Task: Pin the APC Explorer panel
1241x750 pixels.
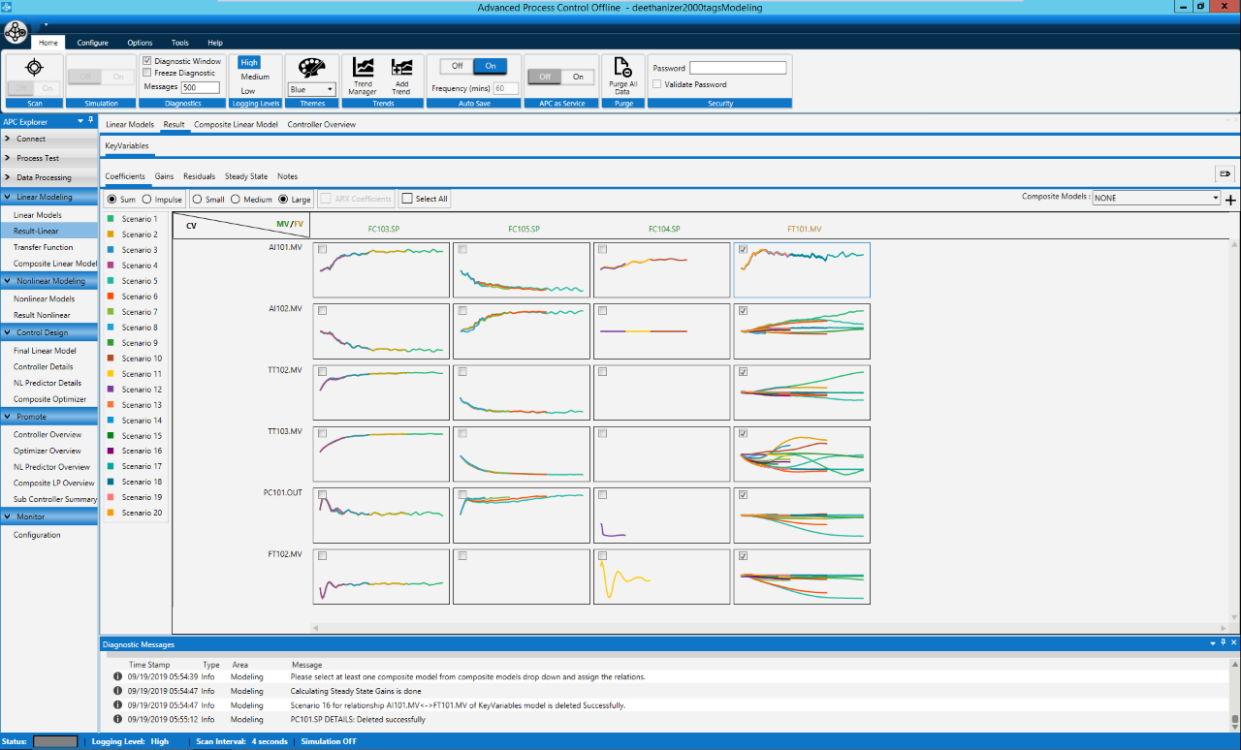Action: pyautogui.click(x=90, y=121)
